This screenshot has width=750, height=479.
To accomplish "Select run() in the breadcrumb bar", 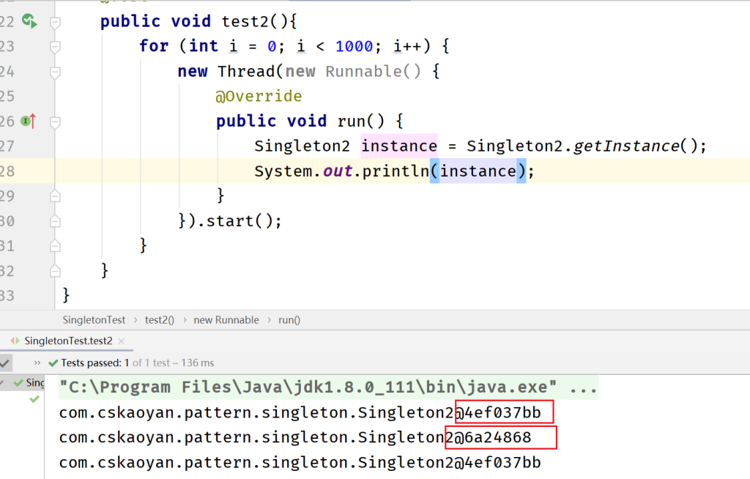I will pyautogui.click(x=289, y=319).
